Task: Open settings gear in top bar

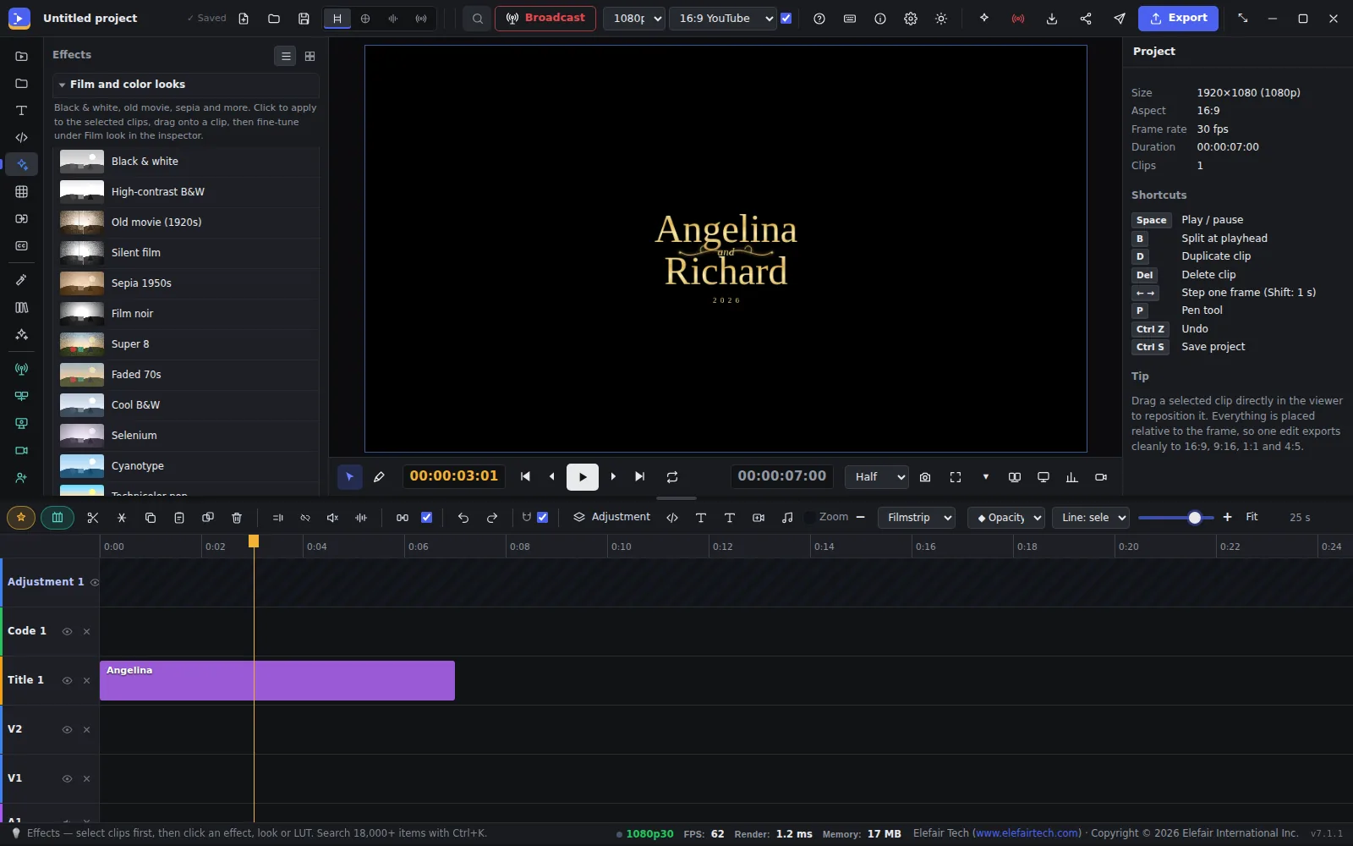Action: tap(911, 19)
